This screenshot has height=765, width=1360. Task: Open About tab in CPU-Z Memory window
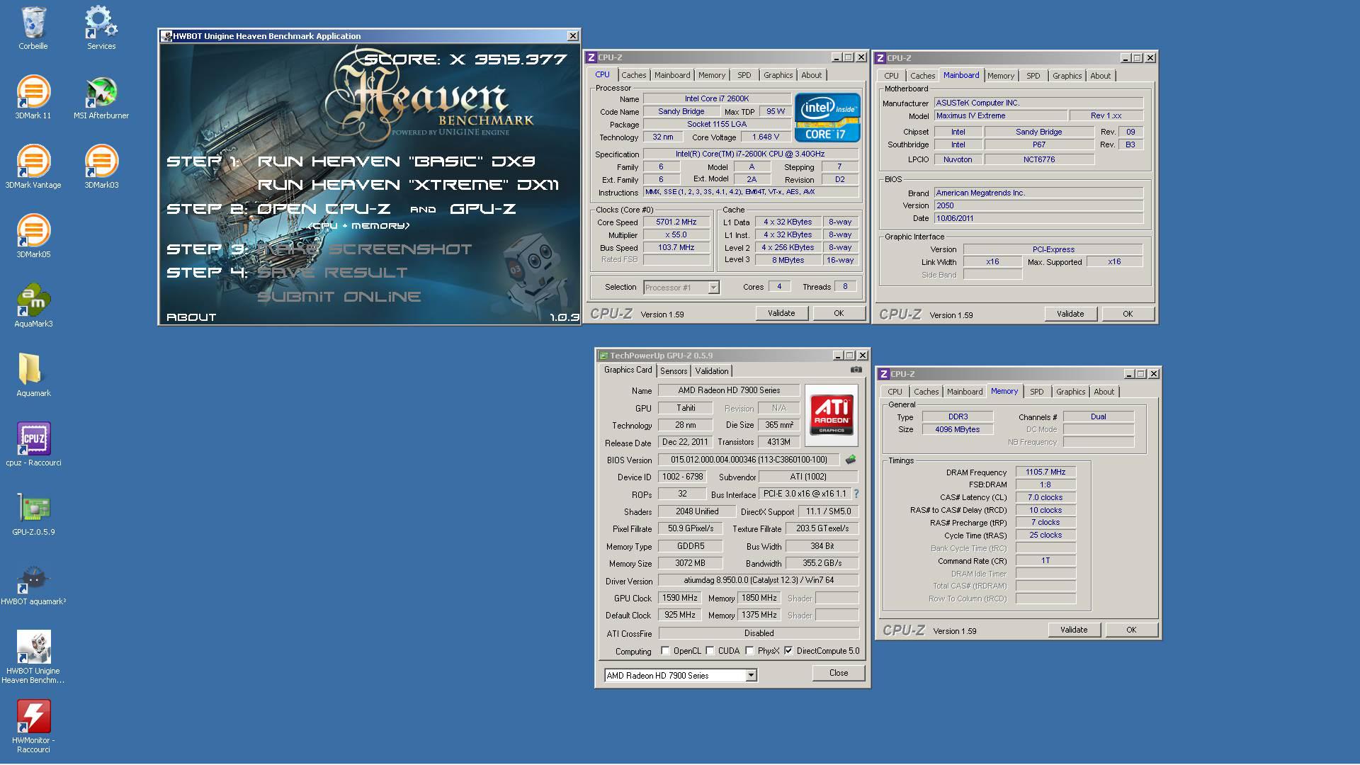tap(1104, 392)
